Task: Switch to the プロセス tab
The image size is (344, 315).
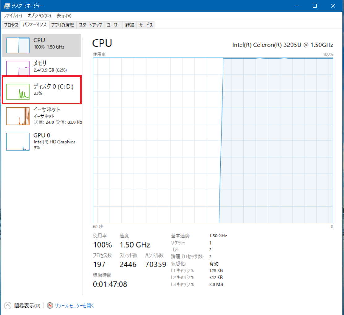Action: click(x=11, y=25)
